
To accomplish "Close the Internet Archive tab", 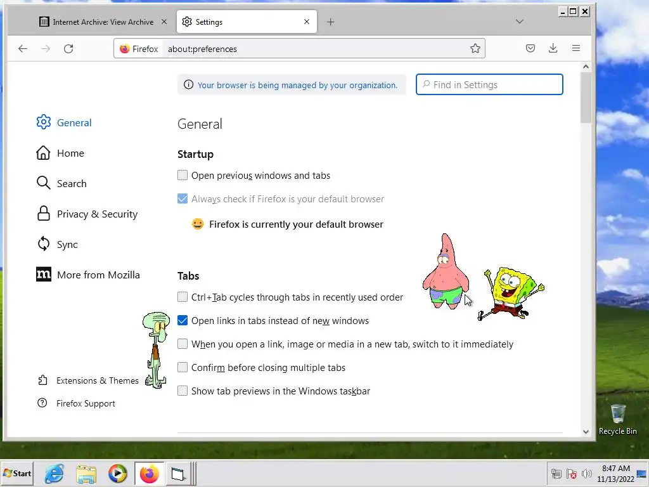I will tap(164, 22).
